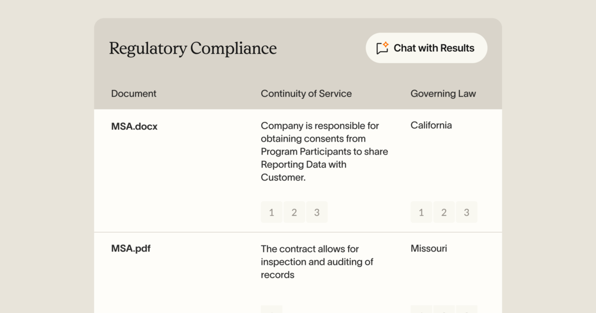This screenshot has width=596, height=313.
Task: Select the Document column header
Action: [134, 93]
